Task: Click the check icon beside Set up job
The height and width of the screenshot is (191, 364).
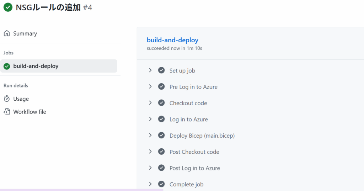Action: tap(161, 70)
